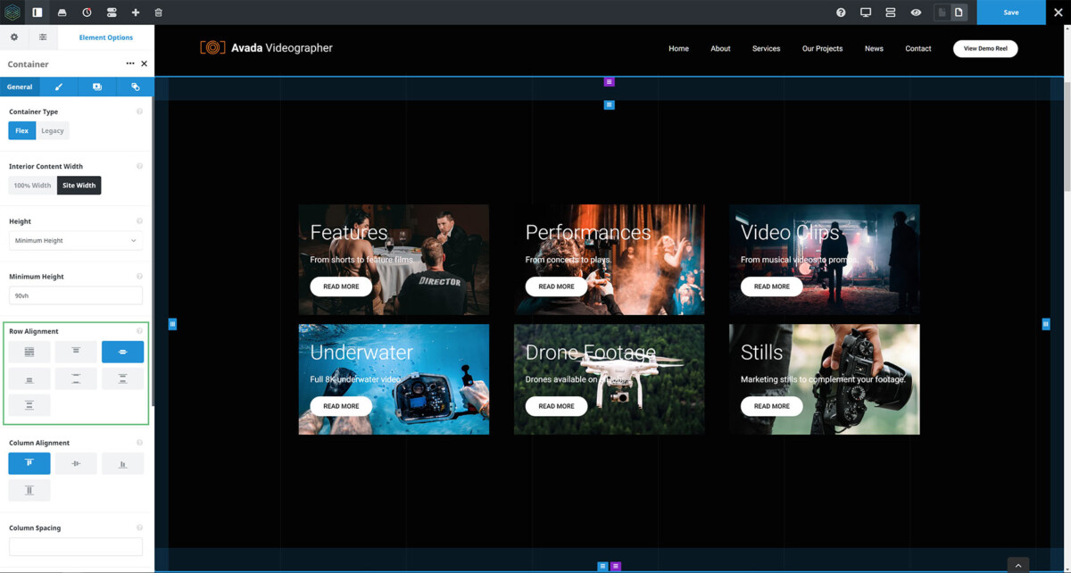Open the builder history panel via clock icon

(x=86, y=12)
